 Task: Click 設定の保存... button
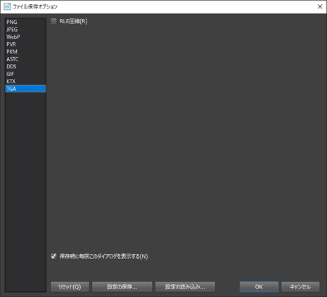click(122, 286)
